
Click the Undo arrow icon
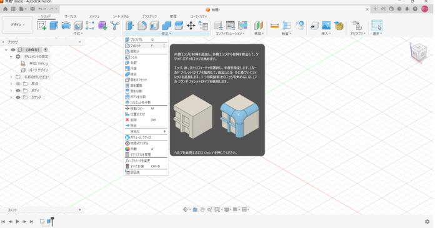click(41, 9)
